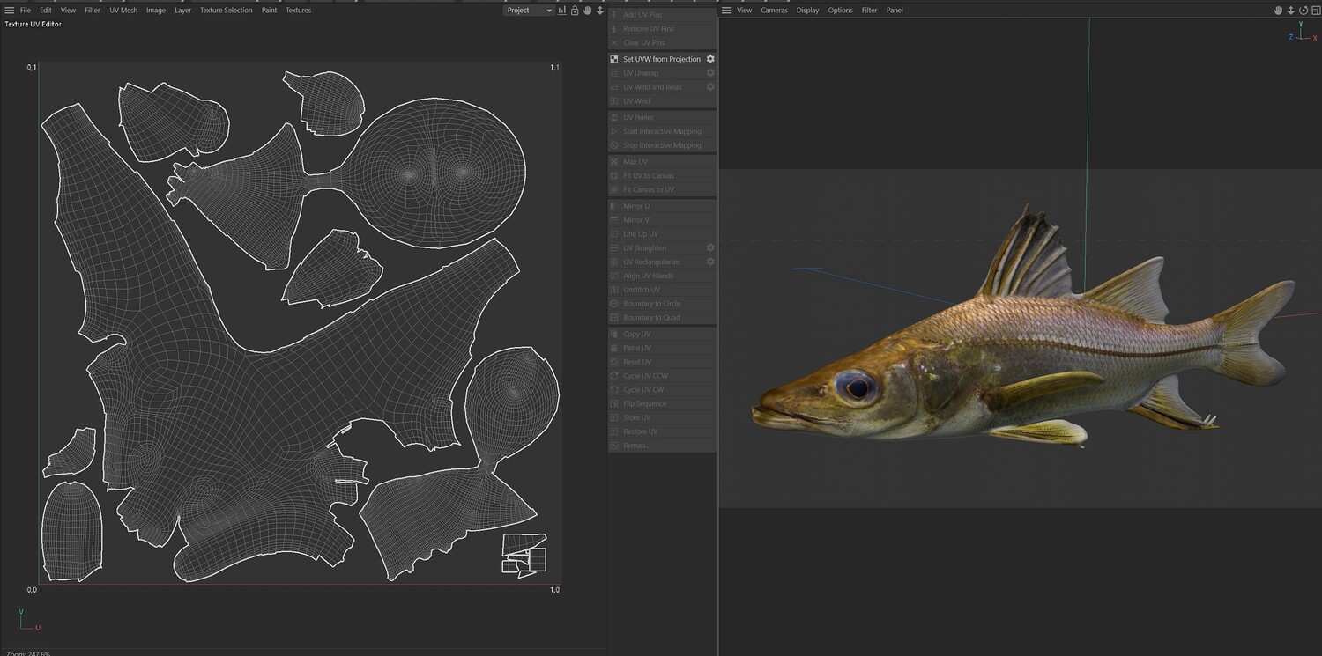
Task: Select the 3D viewport dolly arrows icon
Action: 1290,11
